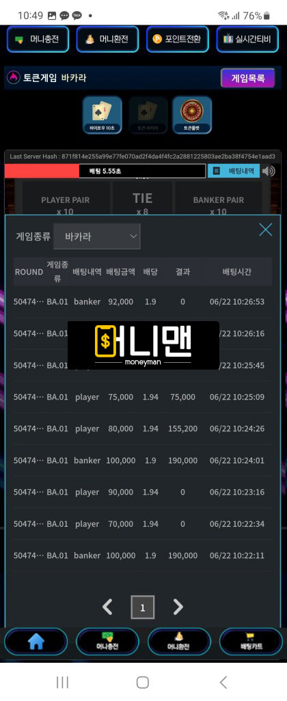Go home via bottom house icon
The width and height of the screenshot is (287, 701).
36,642
